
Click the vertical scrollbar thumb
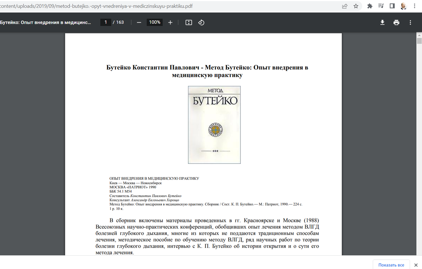pos(419,41)
